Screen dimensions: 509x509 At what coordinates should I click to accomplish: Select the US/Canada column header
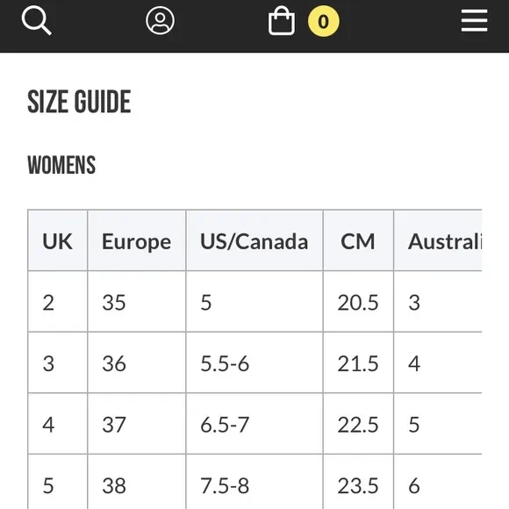click(x=254, y=240)
